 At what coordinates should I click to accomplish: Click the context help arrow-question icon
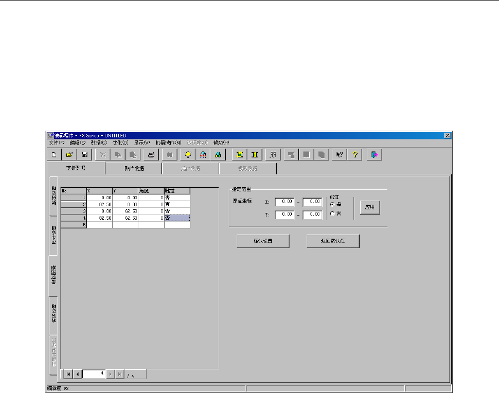click(x=340, y=155)
